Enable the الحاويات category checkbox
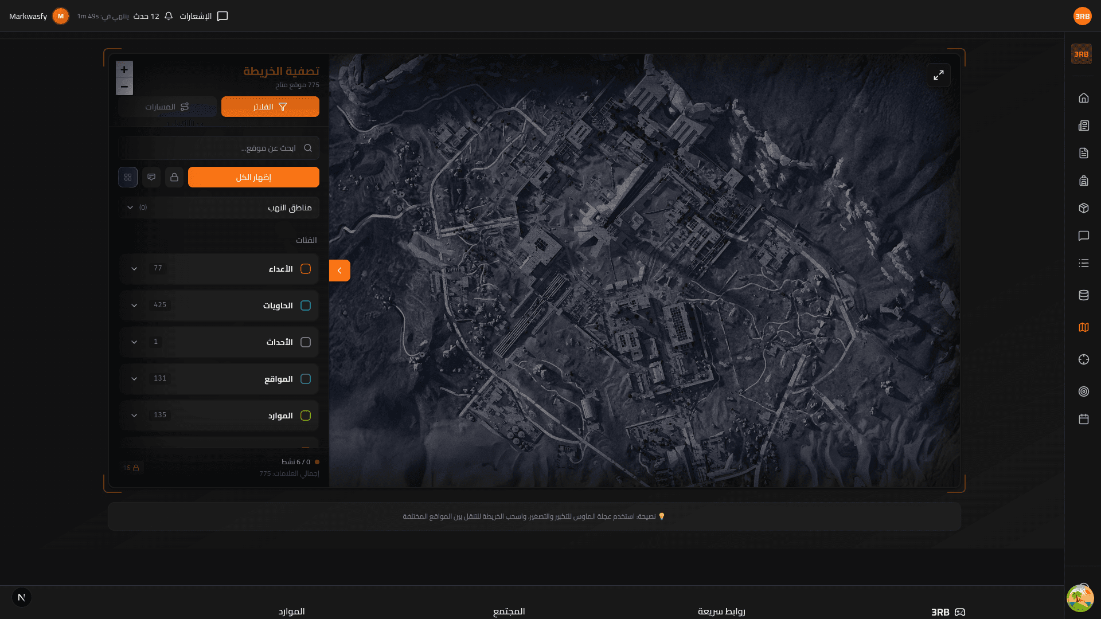The height and width of the screenshot is (619, 1101). [306, 305]
